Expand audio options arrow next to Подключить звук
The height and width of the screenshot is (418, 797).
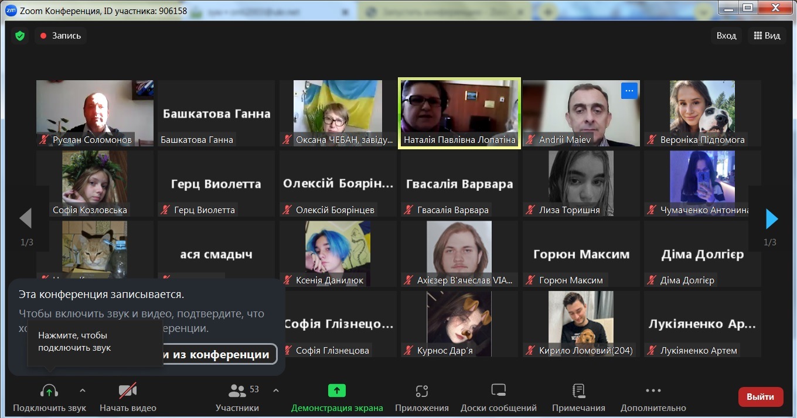(83, 390)
